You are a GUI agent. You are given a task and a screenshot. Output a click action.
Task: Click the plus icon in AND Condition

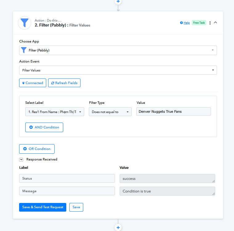pos(31,127)
